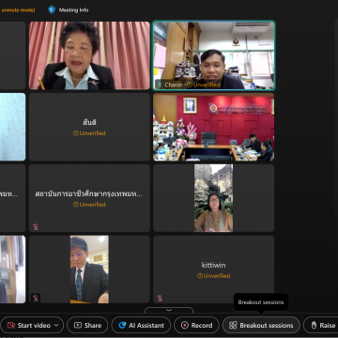Click the microphone icon next to Chanin

[160, 84]
